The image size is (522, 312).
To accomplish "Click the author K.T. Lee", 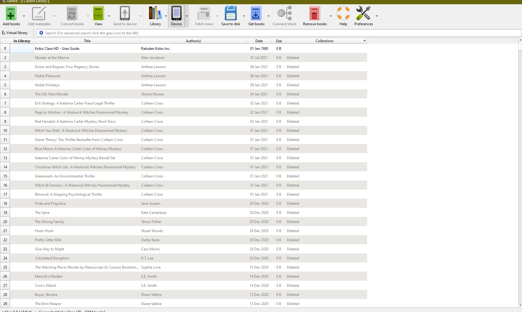I will 147,258.
